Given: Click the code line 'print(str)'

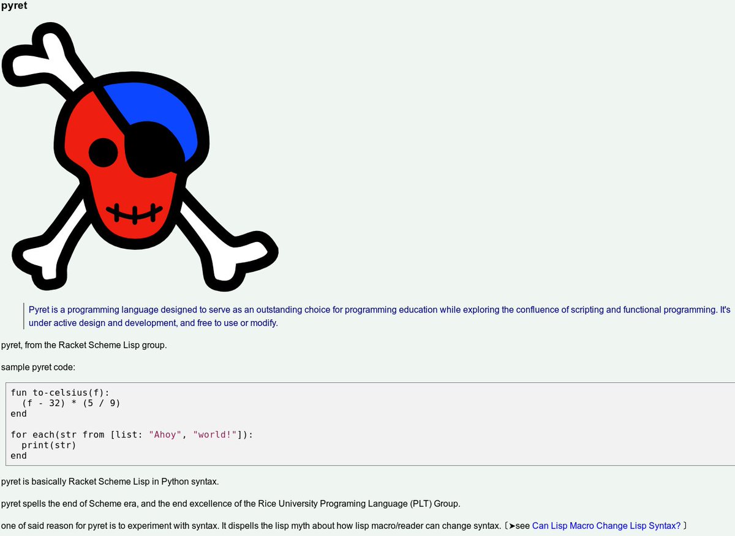Looking at the screenshot, I should click(x=48, y=445).
